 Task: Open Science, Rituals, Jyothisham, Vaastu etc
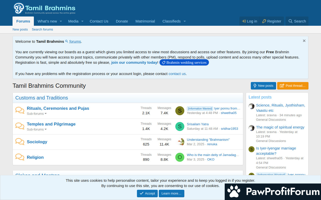coord(281,108)
